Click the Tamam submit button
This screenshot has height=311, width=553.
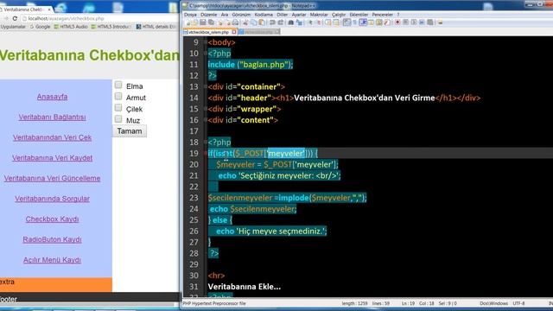click(x=130, y=131)
